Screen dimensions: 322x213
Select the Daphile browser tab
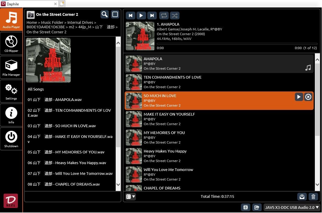click(x=29, y=4)
